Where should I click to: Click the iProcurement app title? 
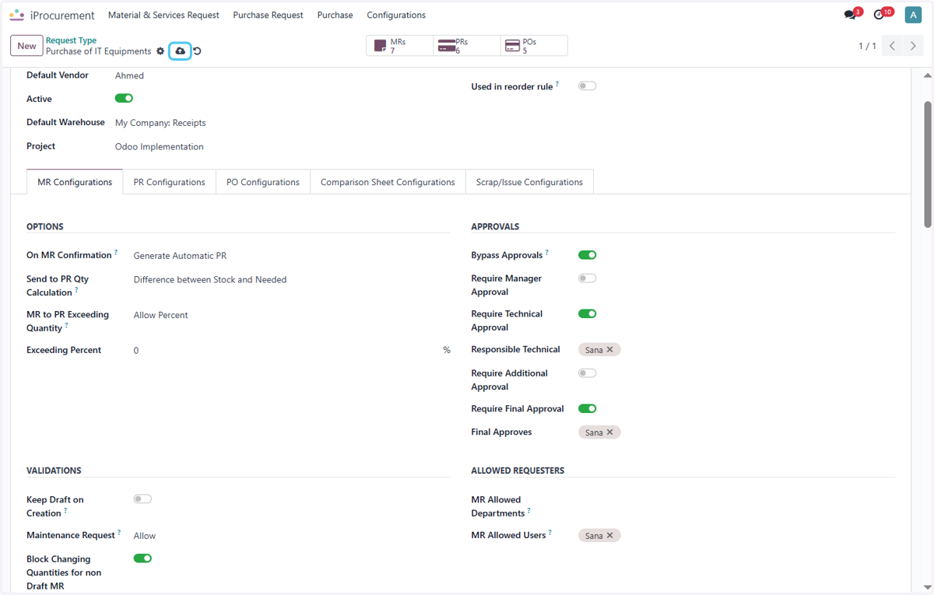point(62,15)
